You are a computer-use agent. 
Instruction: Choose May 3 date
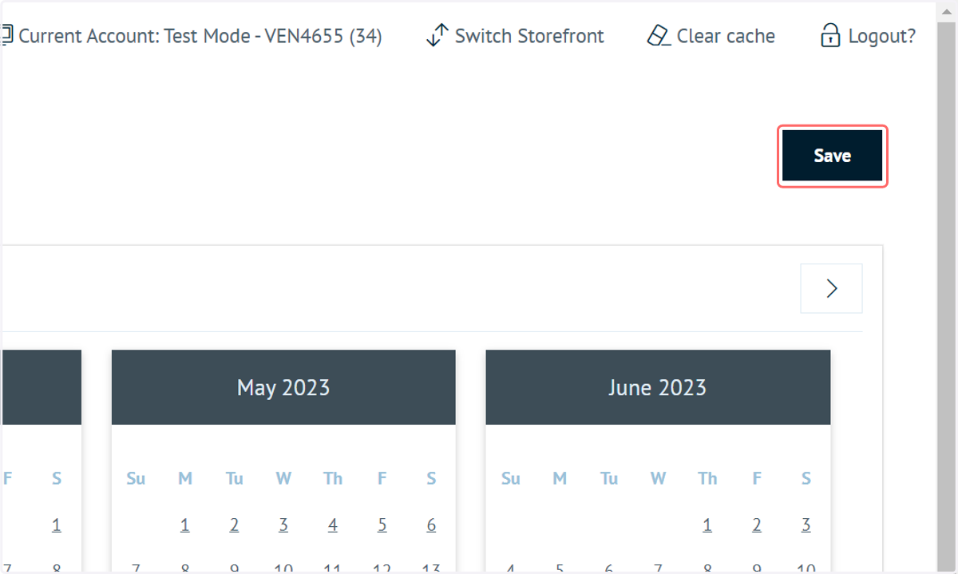pos(283,525)
